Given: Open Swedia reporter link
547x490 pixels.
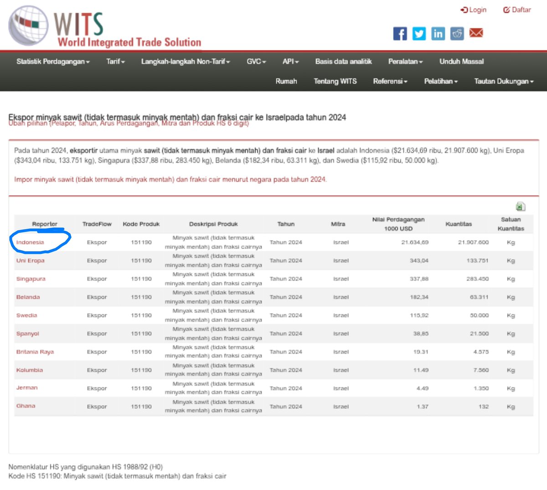Looking at the screenshot, I should [x=27, y=315].
